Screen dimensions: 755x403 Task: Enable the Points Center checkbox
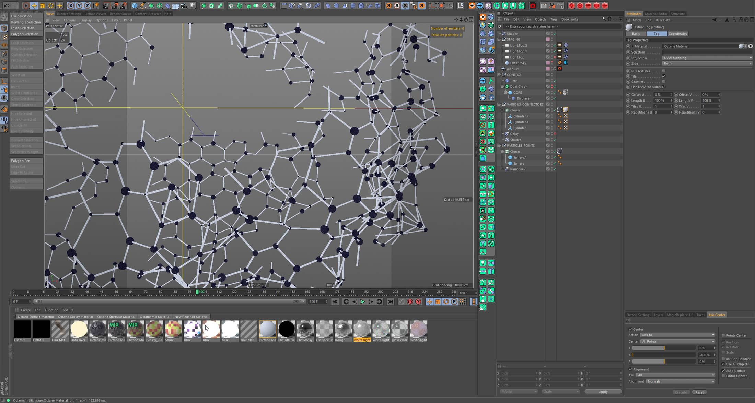tap(723, 335)
